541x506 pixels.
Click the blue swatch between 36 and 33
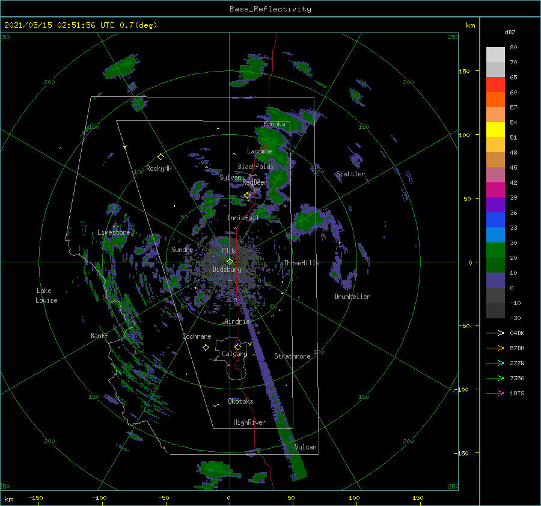pos(495,220)
